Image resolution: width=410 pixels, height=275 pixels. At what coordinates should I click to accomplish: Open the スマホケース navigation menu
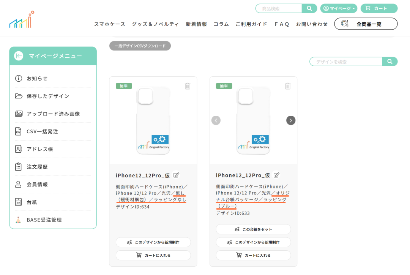click(110, 24)
